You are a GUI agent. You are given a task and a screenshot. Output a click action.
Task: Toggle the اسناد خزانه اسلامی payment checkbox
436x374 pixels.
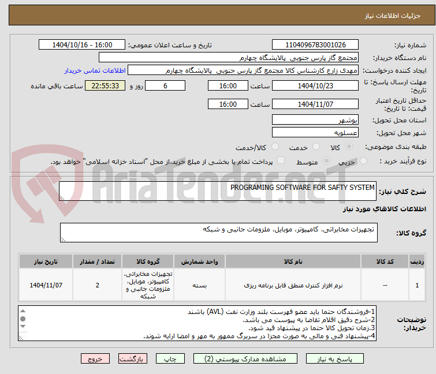281,160
